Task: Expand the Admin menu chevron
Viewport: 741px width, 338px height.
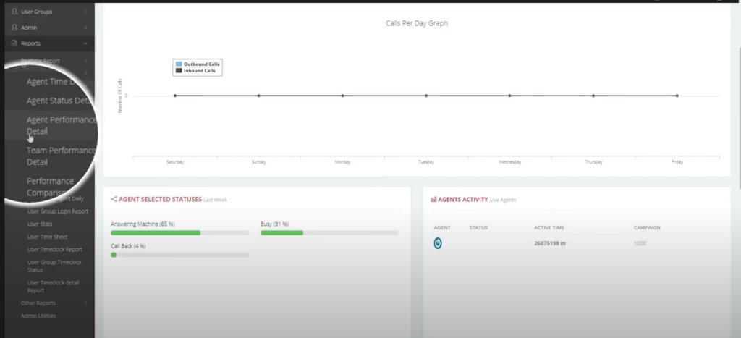Action: [x=85, y=28]
